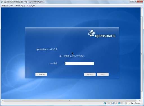144x106 pixels.
Task: Click the オプション button on login dialog
Action: pyautogui.click(x=41, y=75)
